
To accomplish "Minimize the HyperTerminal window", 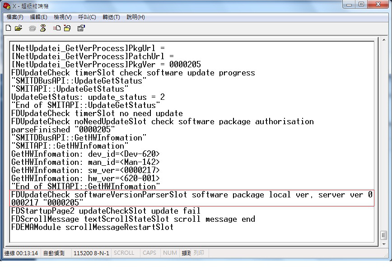I will click(349, 5).
